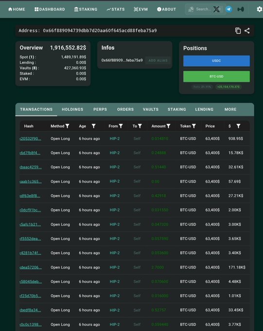Click the +25,154,170.37$ green badge

click(228, 87)
